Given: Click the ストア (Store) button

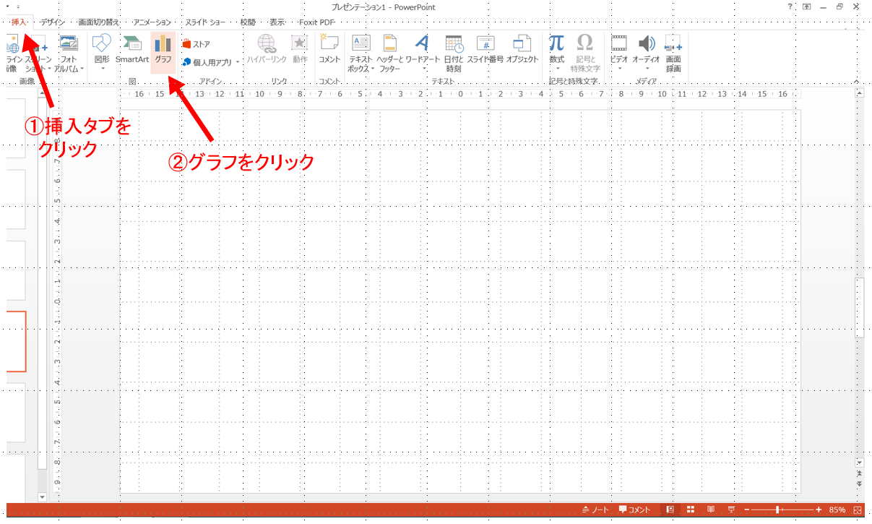Looking at the screenshot, I should click(197, 44).
